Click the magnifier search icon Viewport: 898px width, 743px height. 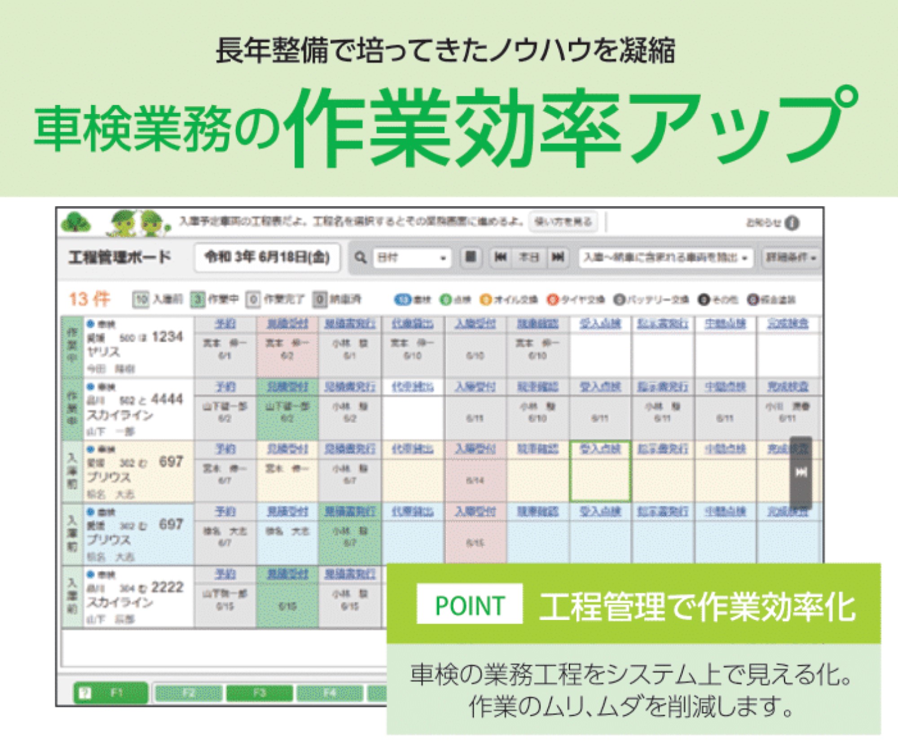[360, 257]
